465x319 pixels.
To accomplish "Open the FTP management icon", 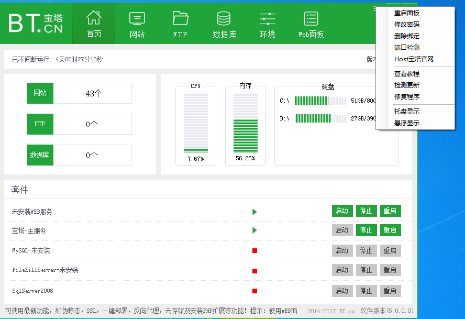I will coord(180,23).
